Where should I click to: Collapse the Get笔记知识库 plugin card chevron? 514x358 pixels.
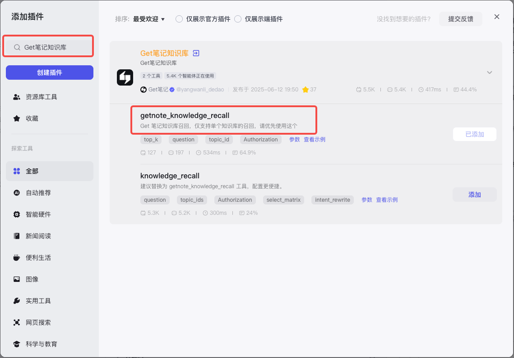(x=490, y=73)
